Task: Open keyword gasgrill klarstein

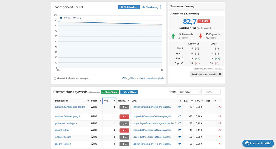Action: (63, 144)
